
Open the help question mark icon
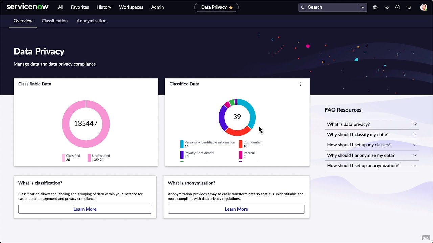397,7
